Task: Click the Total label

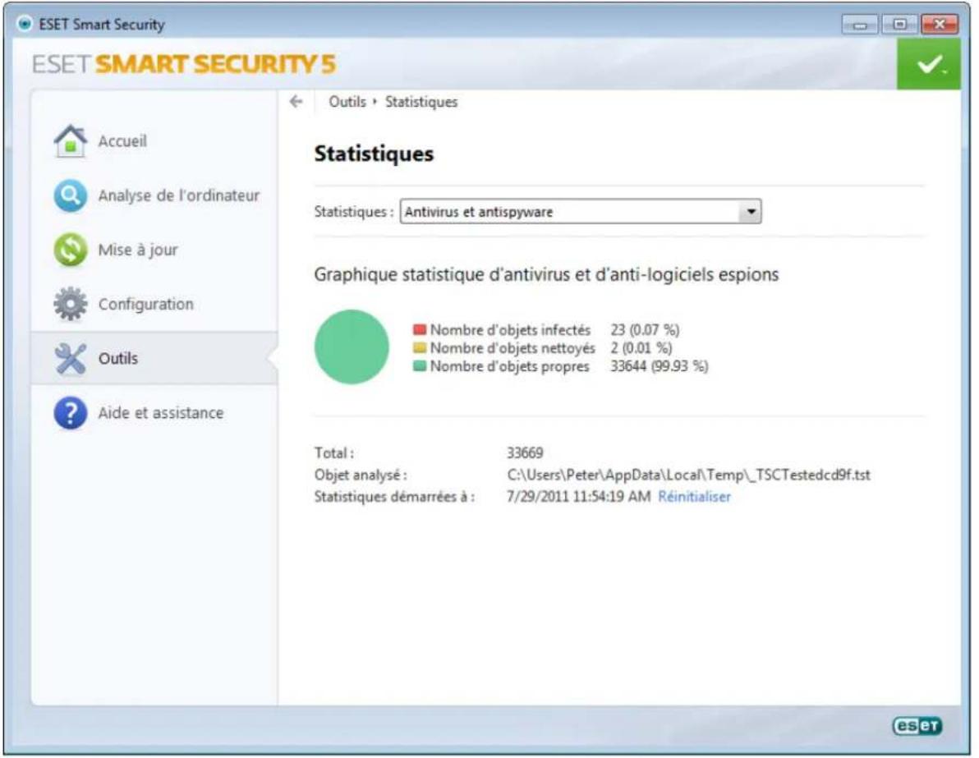Action: [334, 453]
